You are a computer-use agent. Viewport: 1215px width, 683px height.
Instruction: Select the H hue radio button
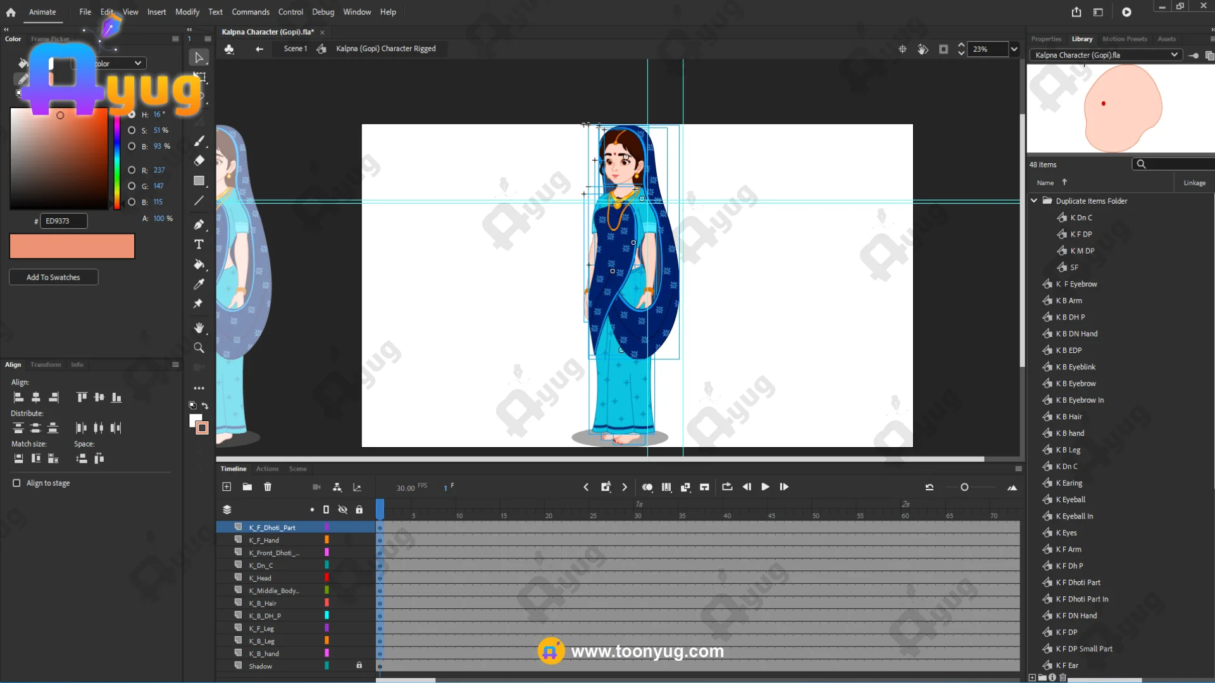(132, 114)
